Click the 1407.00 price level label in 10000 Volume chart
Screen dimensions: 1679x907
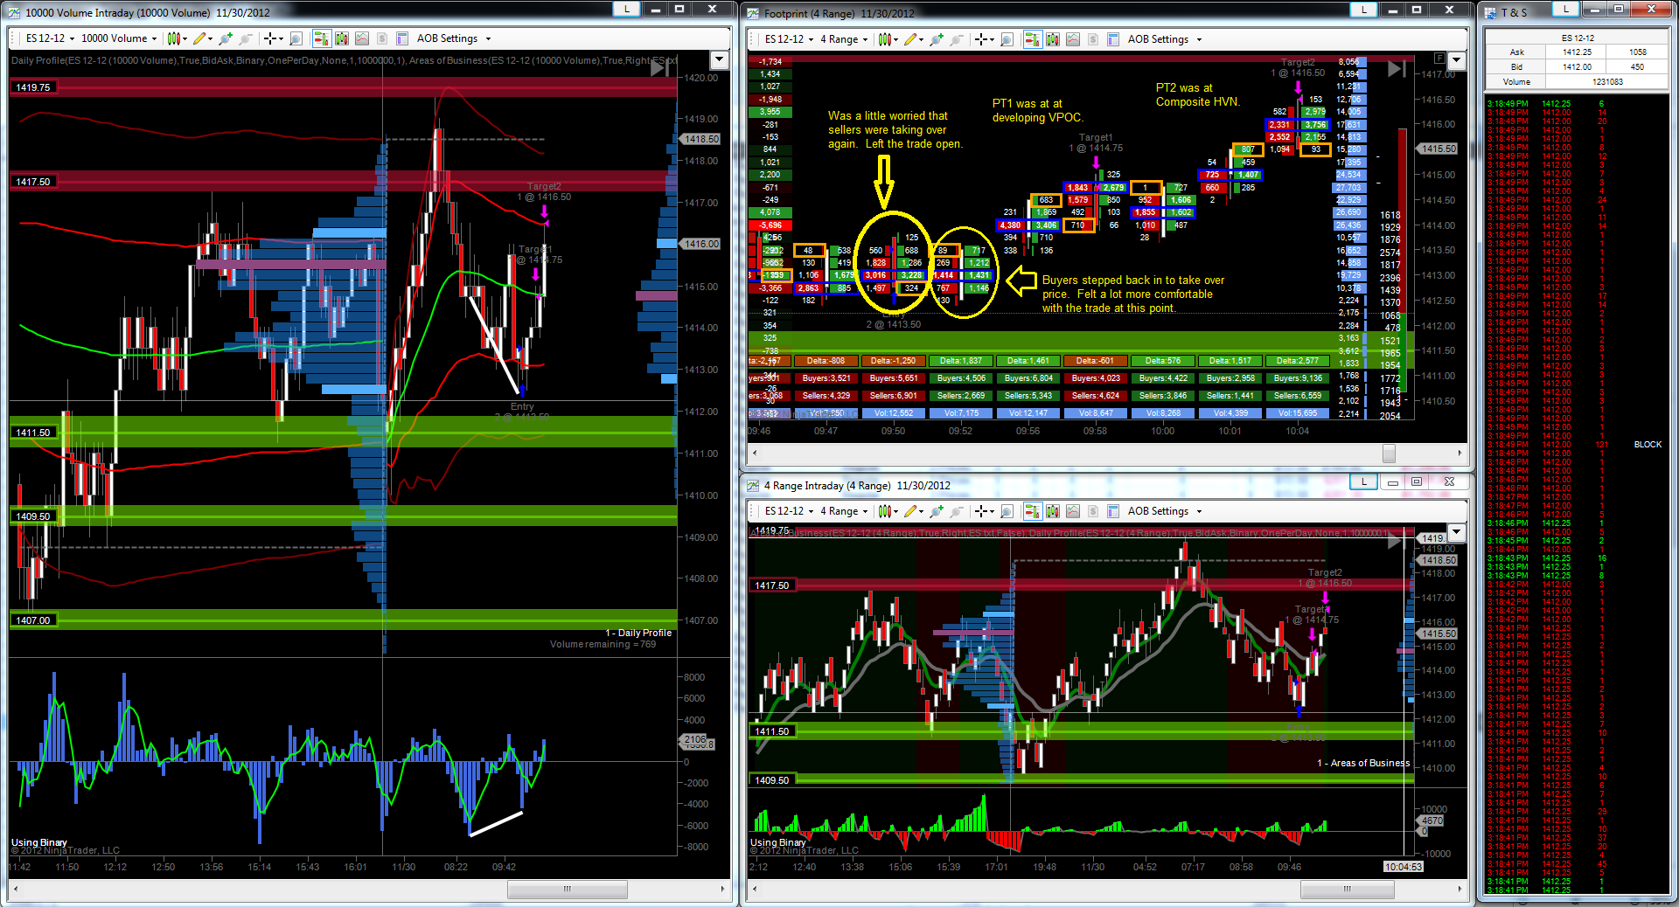coord(33,620)
